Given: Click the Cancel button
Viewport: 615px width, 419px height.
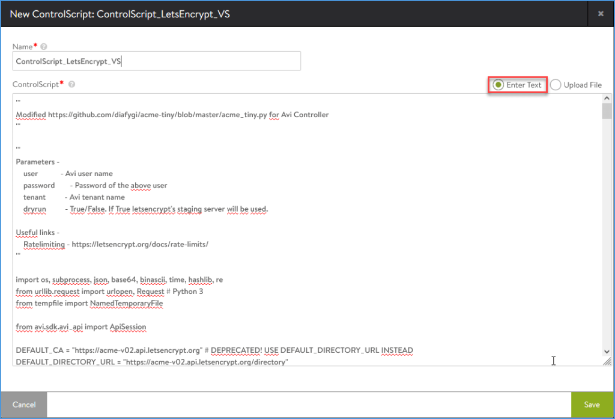Looking at the screenshot, I should coord(24,405).
